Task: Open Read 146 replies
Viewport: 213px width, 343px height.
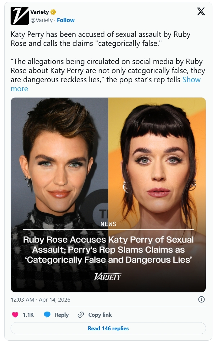Action: [x=108, y=328]
